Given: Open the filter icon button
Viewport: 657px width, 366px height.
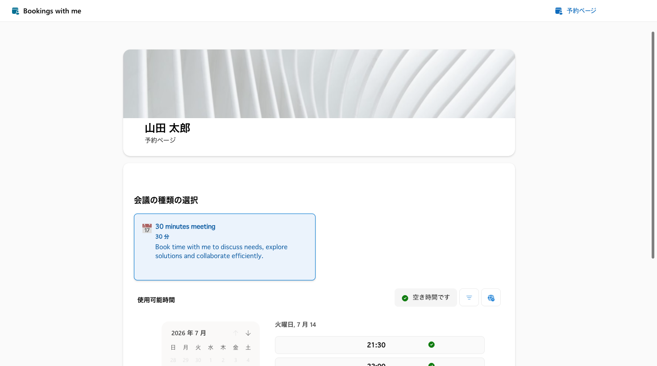Looking at the screenshot, I should 469,297.
